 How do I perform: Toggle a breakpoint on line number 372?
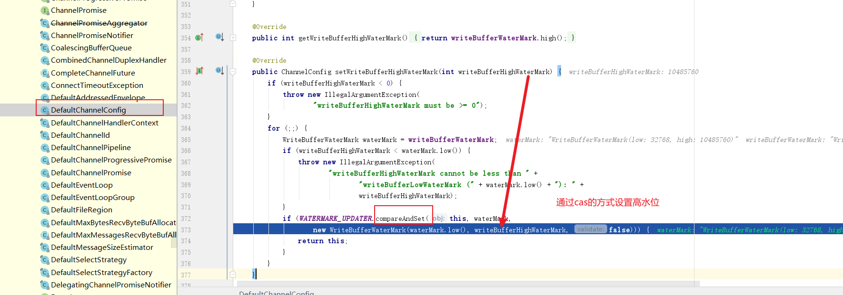coord(186,219)
